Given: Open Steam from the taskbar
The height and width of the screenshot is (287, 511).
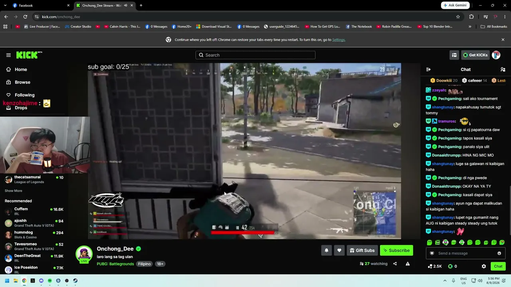Looking at the screenshot, I should [75, 281].
